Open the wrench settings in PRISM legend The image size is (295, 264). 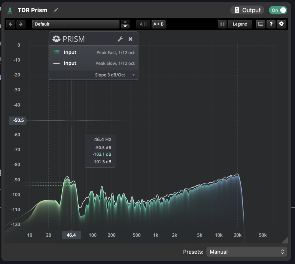[120, 39]
